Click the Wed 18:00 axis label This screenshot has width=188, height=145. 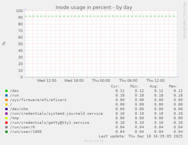[74, 81]
